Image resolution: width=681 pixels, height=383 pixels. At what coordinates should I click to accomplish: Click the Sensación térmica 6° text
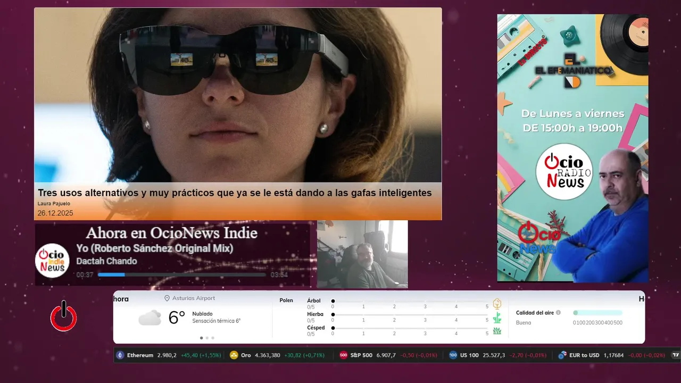(x=217, y=321)
